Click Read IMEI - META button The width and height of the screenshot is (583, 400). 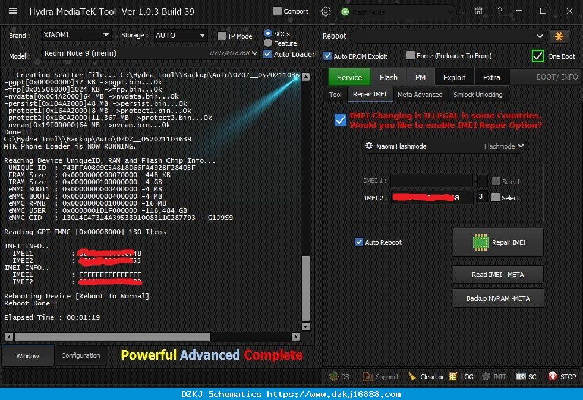tap(498, 275)
